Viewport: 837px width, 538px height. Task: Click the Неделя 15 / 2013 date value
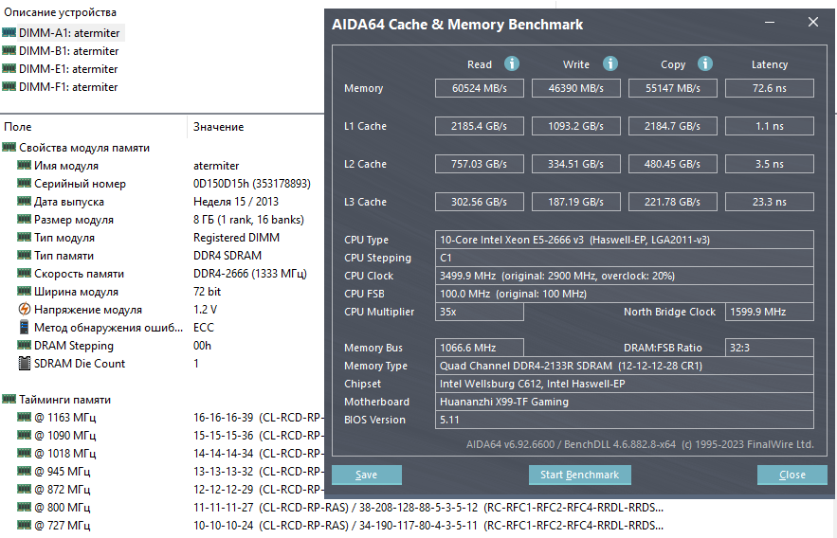coord(236,202)
